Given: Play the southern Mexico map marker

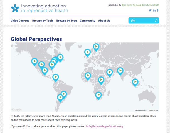Looking at the screenshot, I should tap(45, 71).
